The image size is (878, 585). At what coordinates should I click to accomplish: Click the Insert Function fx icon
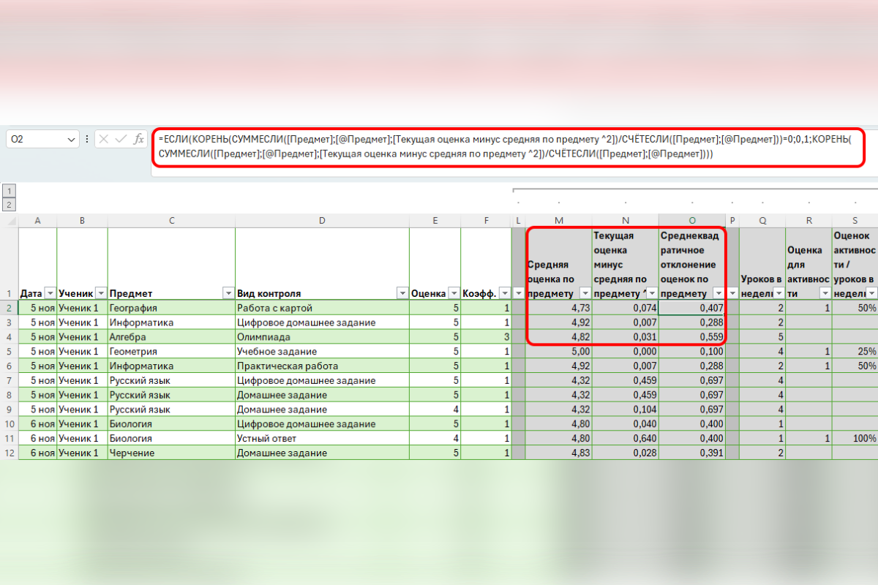138,139
